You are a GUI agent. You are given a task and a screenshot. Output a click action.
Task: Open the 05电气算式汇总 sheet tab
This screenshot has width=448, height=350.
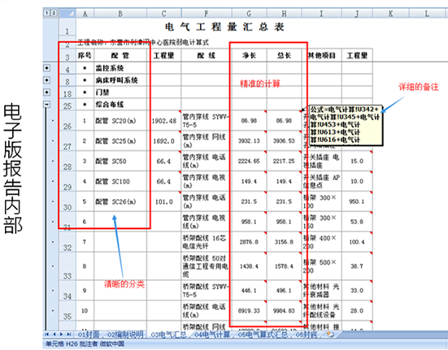pos(263,335)
